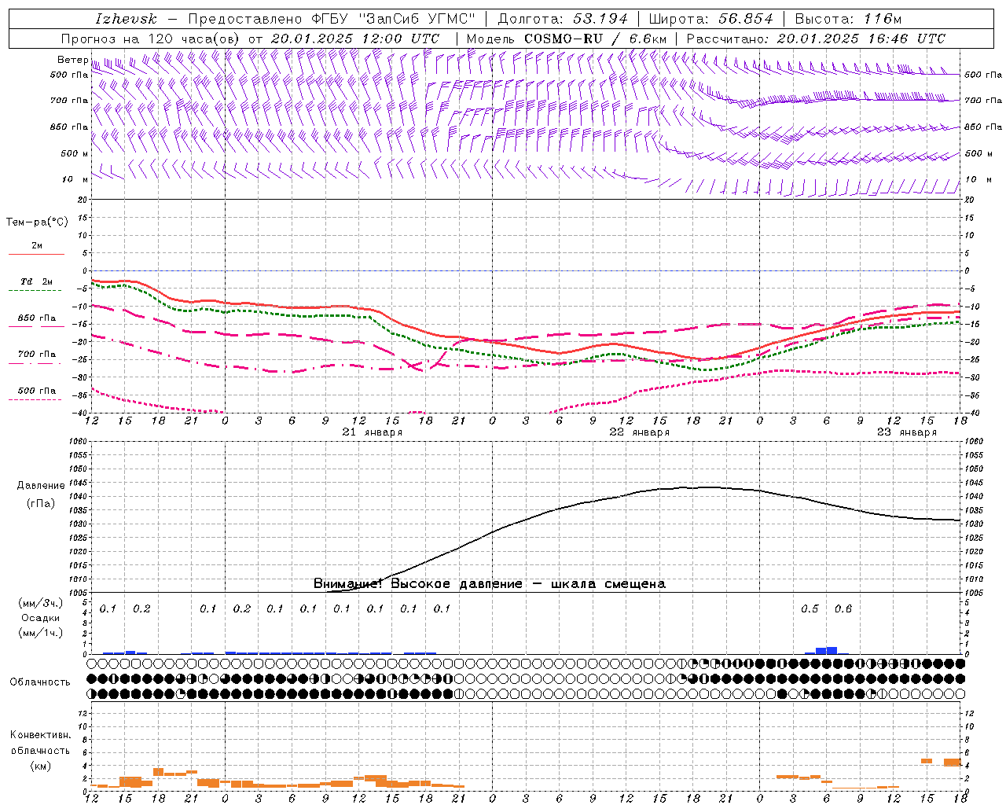Click the 0.6 precipitation value
The height and width of the screenshot is (805, 1006).
tap(843, 609)
